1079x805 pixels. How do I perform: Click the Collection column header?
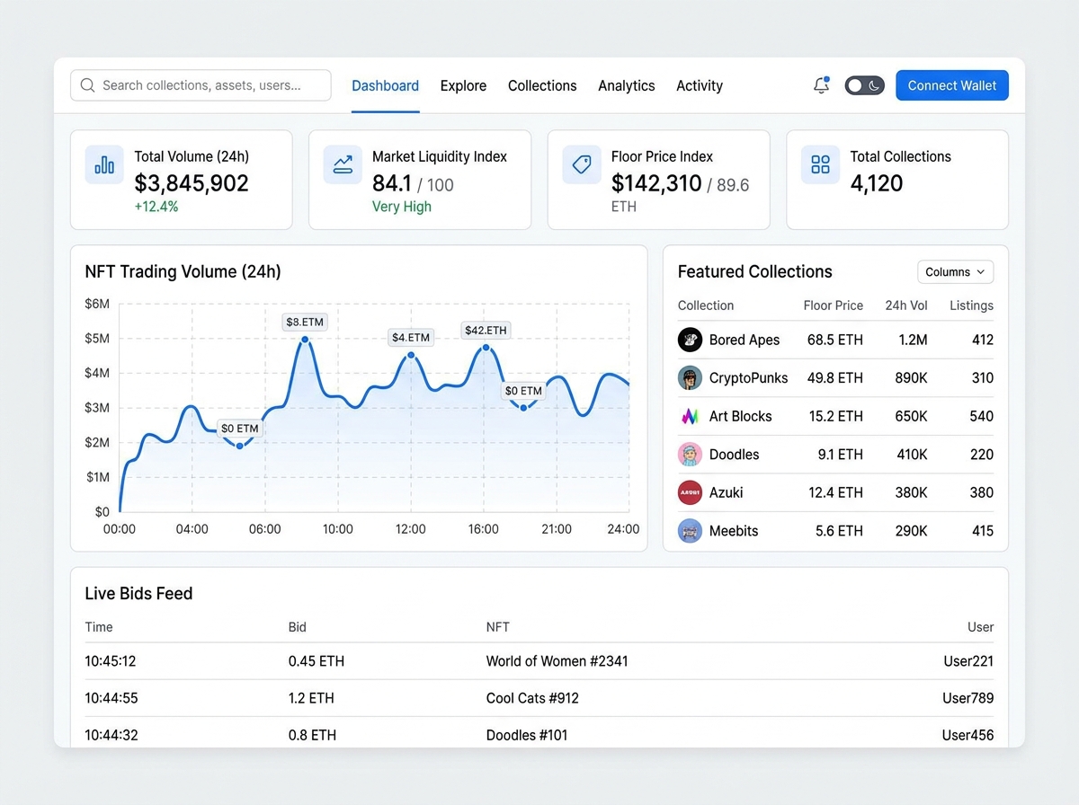[706, 305]
